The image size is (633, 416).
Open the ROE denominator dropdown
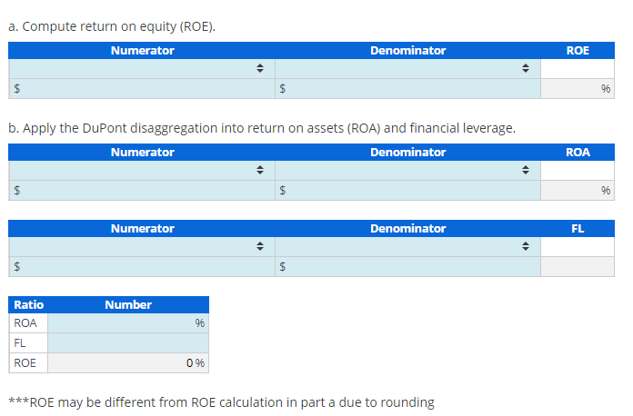click(x=407, y=68)
